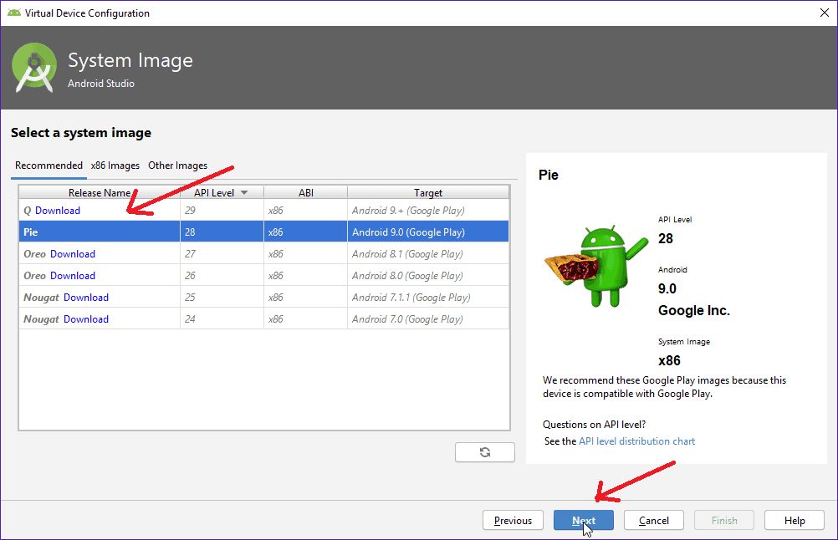Download the Nougat API 25 image

coord(86,297)
